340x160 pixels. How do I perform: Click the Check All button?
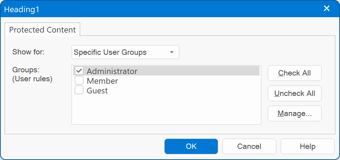(294, 73)
